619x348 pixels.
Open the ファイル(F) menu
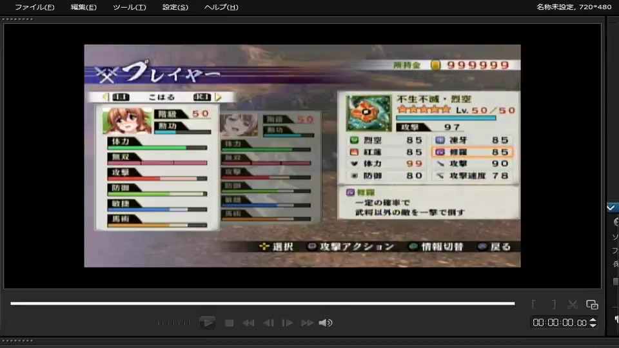35,7
